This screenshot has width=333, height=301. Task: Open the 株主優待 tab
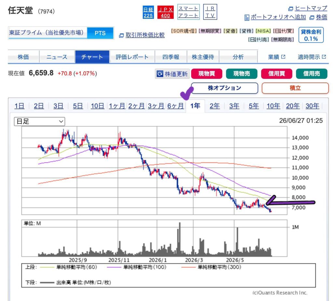tap(203, 57)
